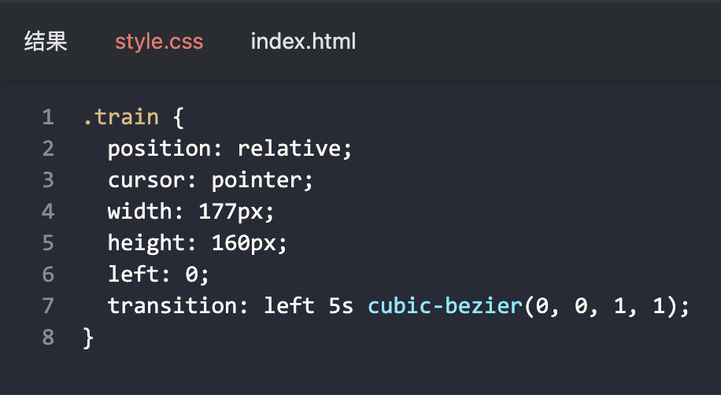The image size is (721, 395).
Task: Select the style.css tab
Action: coord(159,42)
